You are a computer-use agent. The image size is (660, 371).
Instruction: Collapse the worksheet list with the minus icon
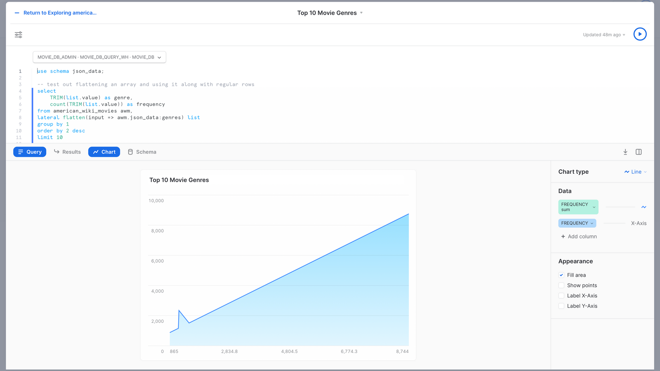click(16, 13)
